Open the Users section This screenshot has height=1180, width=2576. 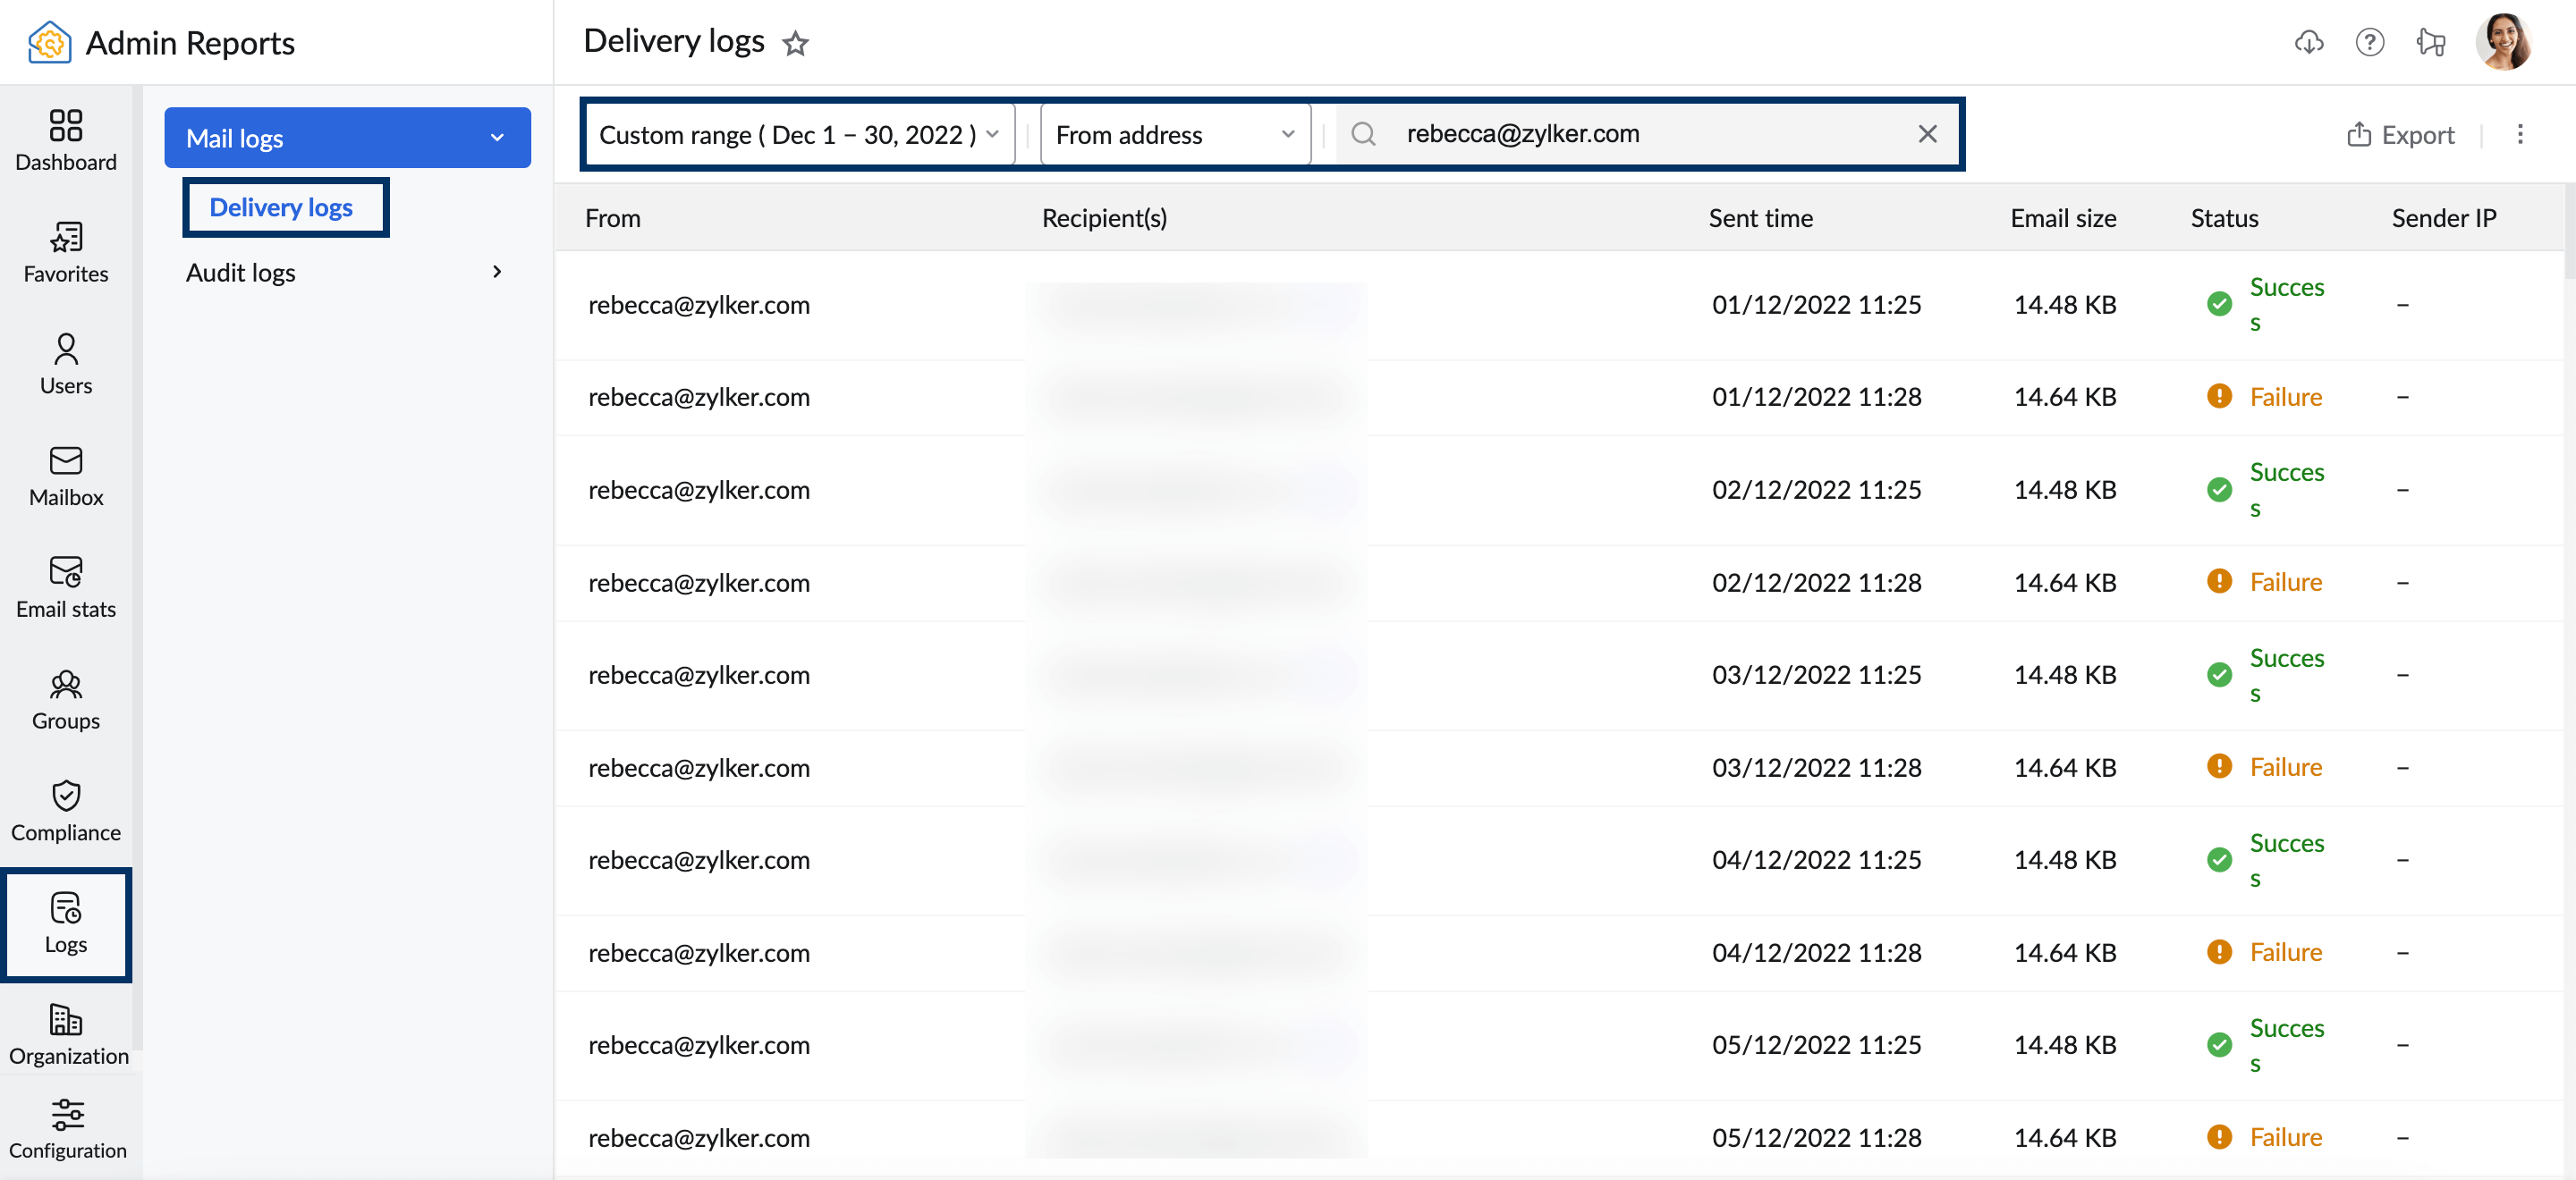click(x=66, y=364)
